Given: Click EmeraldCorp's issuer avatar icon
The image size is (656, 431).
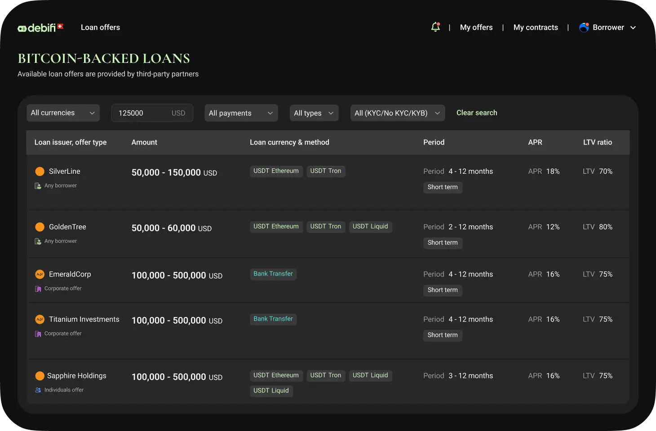Looking at the screenshot, I should tap(40, 274).
